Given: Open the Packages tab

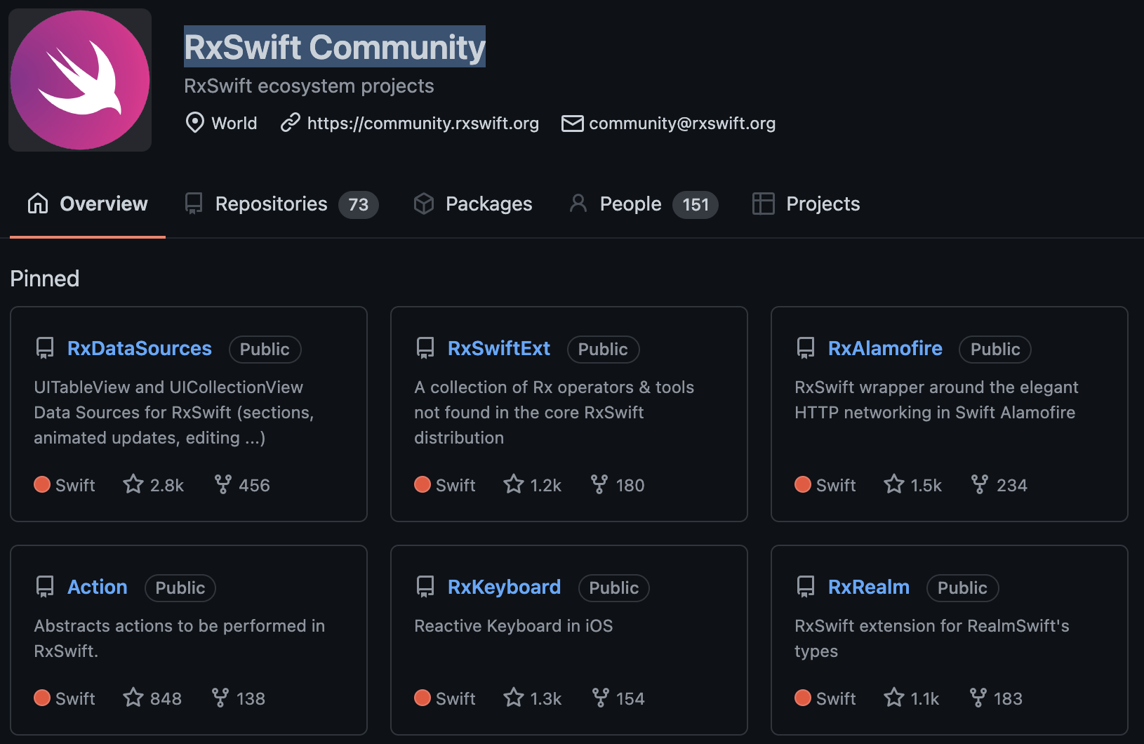Looking at the screenshot, I should tap(473, 204).
